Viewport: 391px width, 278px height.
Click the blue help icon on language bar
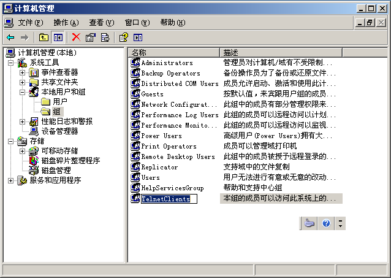pyautogui.click(x=326, y=223)
